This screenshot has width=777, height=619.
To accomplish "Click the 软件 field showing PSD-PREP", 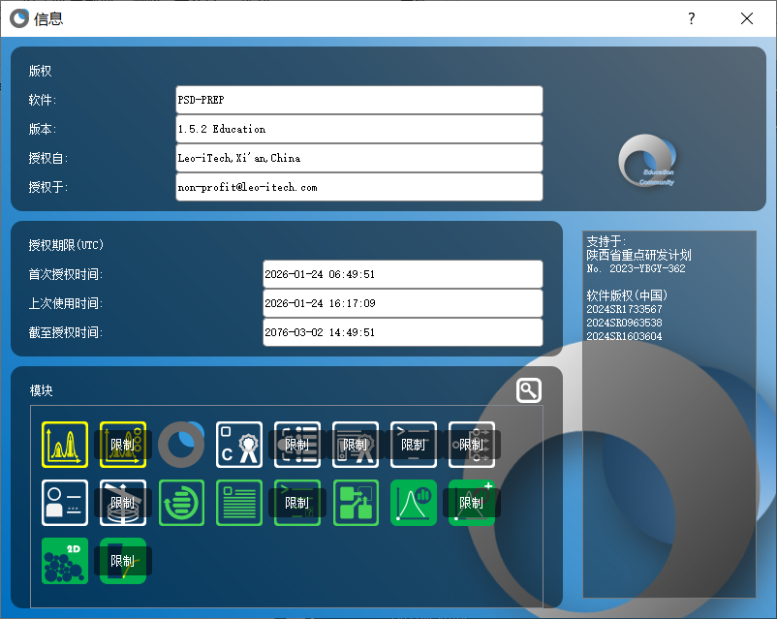I will pyautogui.click(x=359, y=100).
